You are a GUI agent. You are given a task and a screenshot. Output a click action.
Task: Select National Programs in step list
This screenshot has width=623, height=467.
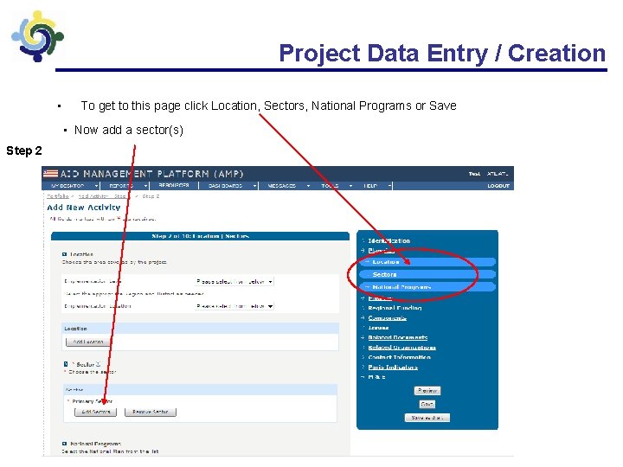427,287
